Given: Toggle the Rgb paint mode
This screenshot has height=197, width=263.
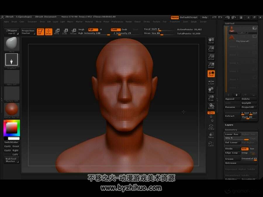Looking at the screenshot, I should [x=93, y=29].
